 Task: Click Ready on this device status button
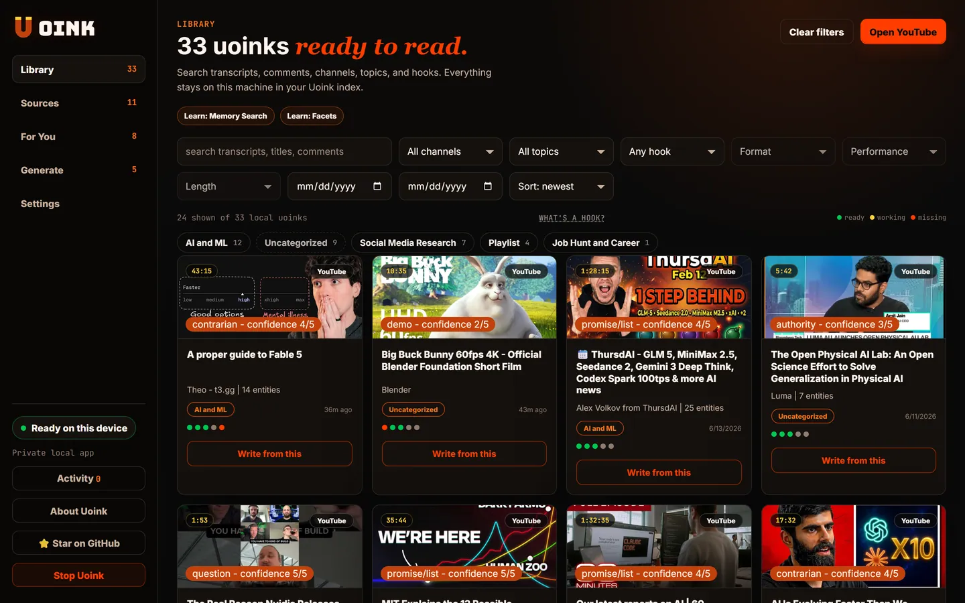(74, 428)
